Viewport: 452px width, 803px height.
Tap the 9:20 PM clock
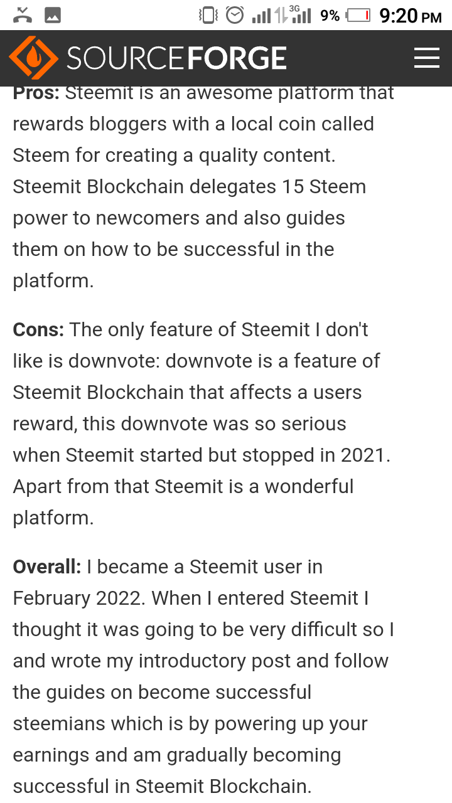coord(411,16)
